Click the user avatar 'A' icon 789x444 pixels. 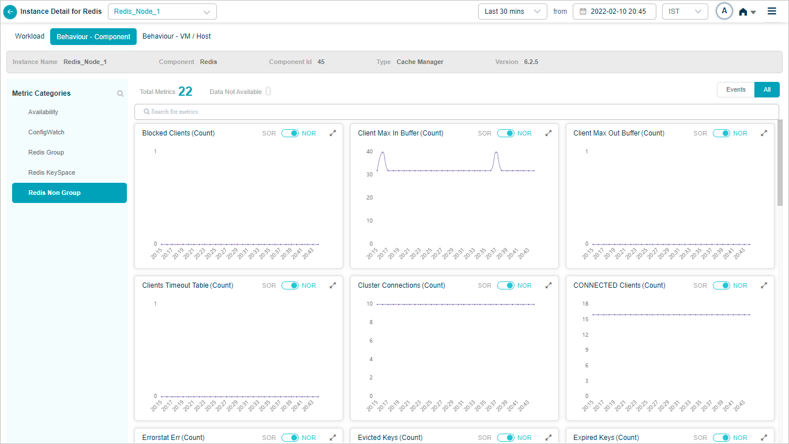(x=724, y=12)
